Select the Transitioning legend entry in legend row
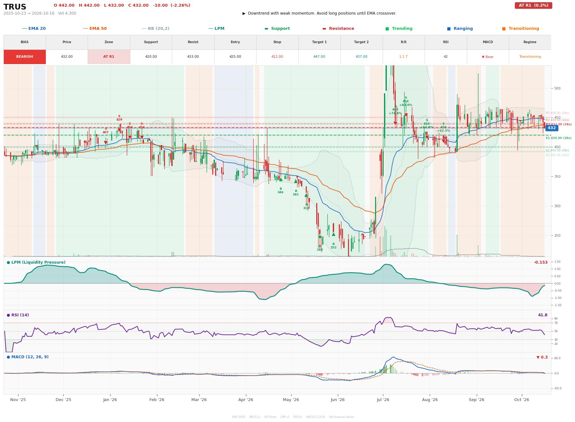 click(x=521, y=29)
